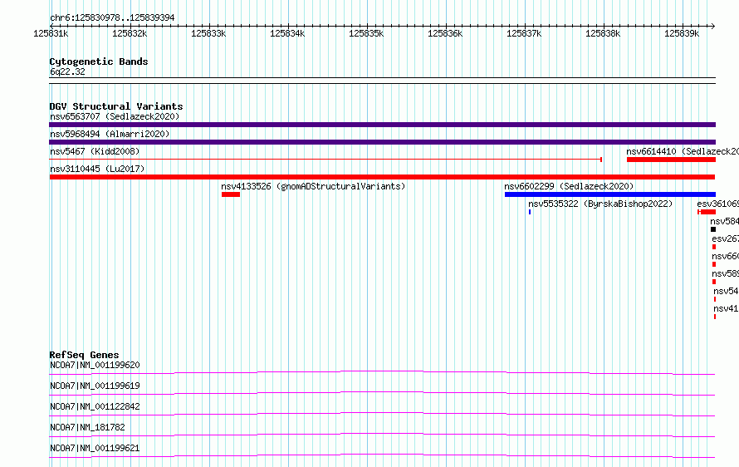Click the magenta NM_001199620 intron line

point(382,372)
